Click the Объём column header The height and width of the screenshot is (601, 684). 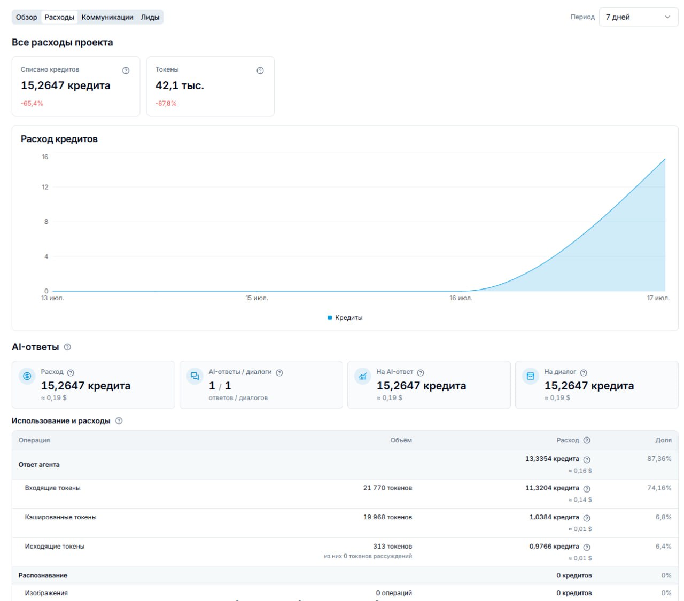tap(401, 440)
